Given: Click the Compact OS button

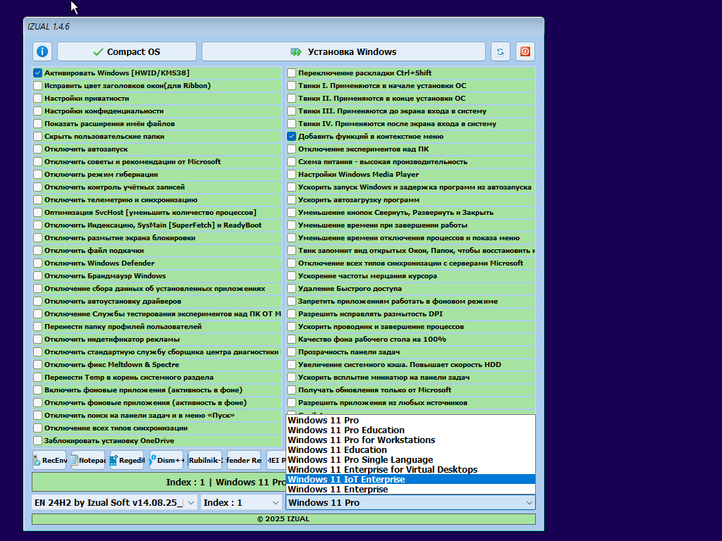Looking at the screenshot, I should point(127,51).
